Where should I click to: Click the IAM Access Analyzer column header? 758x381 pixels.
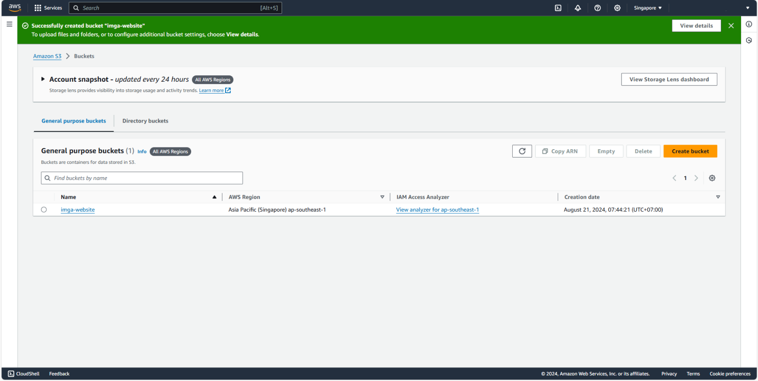pyautogui.click(x=423, y=197)
